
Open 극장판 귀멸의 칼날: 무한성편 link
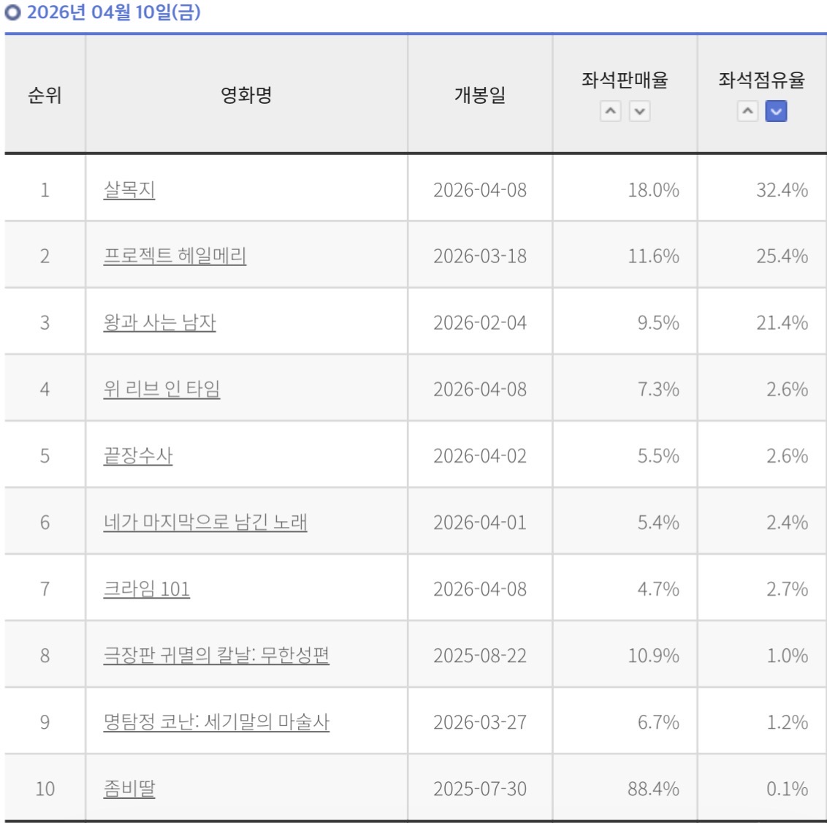(x=216, y=655)
